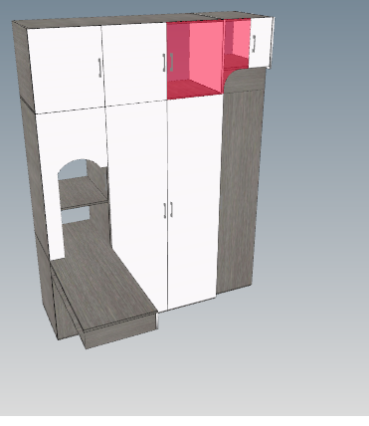Image resolution: width=369 pixels, height=426 pixels.
Task: Click the front edge of the bench
Action: point(121,330)
